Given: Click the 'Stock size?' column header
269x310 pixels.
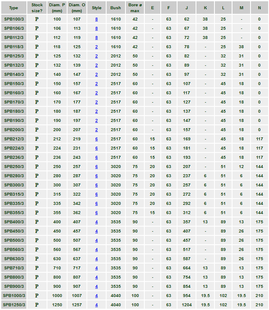Looking at the screenshot, I should [37, 8].
